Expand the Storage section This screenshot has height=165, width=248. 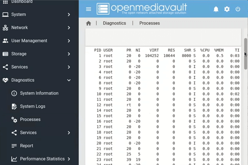(19, 54)
